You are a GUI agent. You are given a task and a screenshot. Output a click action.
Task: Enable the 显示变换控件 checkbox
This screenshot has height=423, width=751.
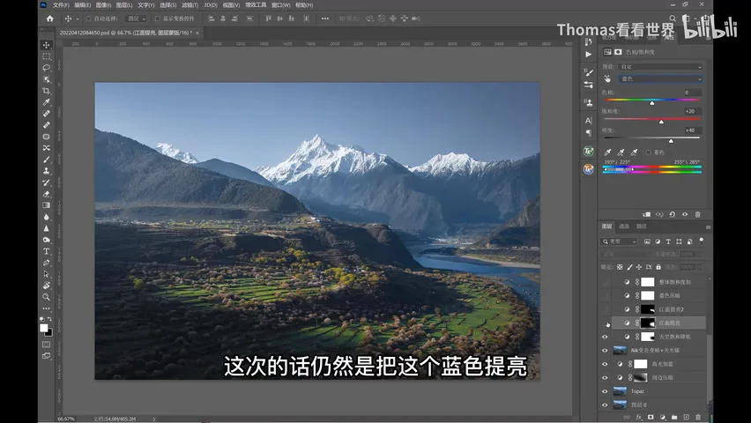[157, 19]
